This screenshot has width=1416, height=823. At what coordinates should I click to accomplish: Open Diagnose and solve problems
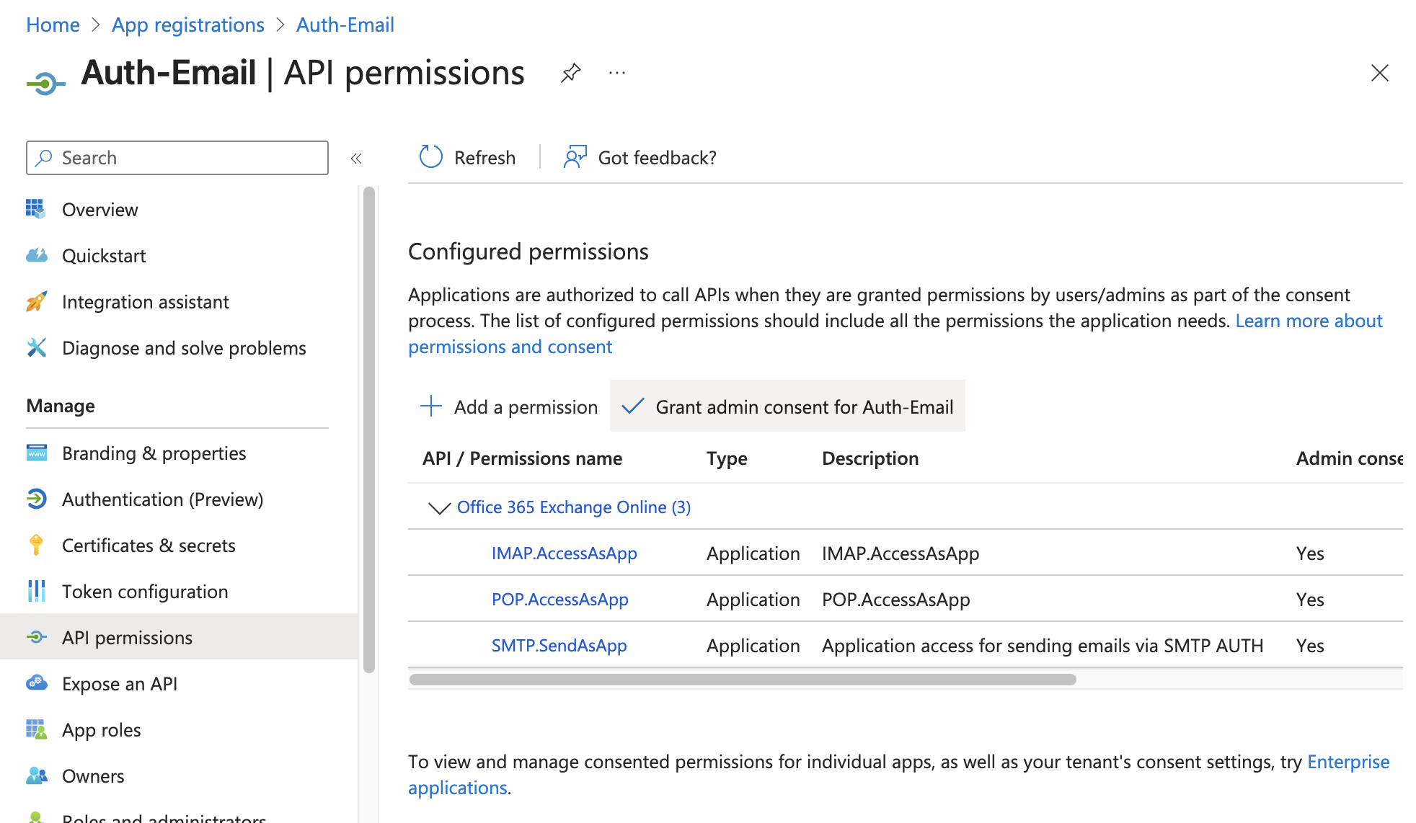183,347
